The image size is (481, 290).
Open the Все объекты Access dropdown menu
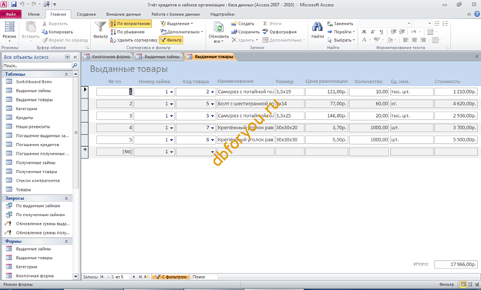tap(68, 57)
